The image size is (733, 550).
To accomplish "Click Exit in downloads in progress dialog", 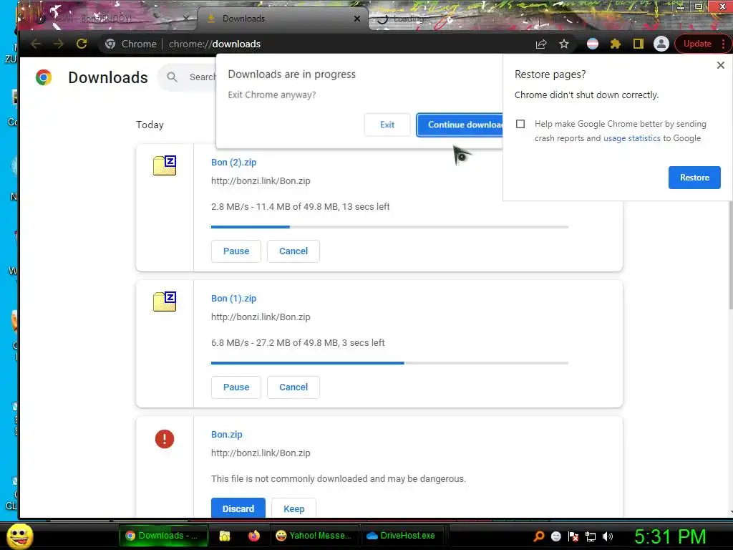I will tap(387, 125).
